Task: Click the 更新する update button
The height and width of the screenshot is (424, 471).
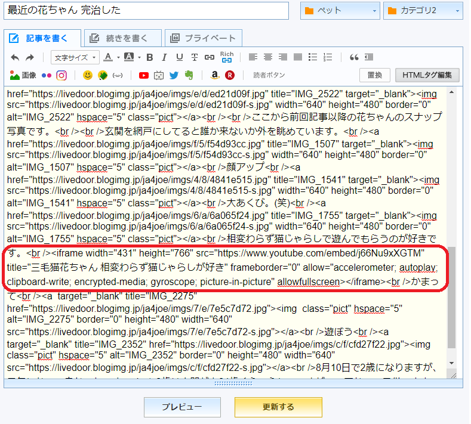Action: pyautogui.click(x=278, y=407)
